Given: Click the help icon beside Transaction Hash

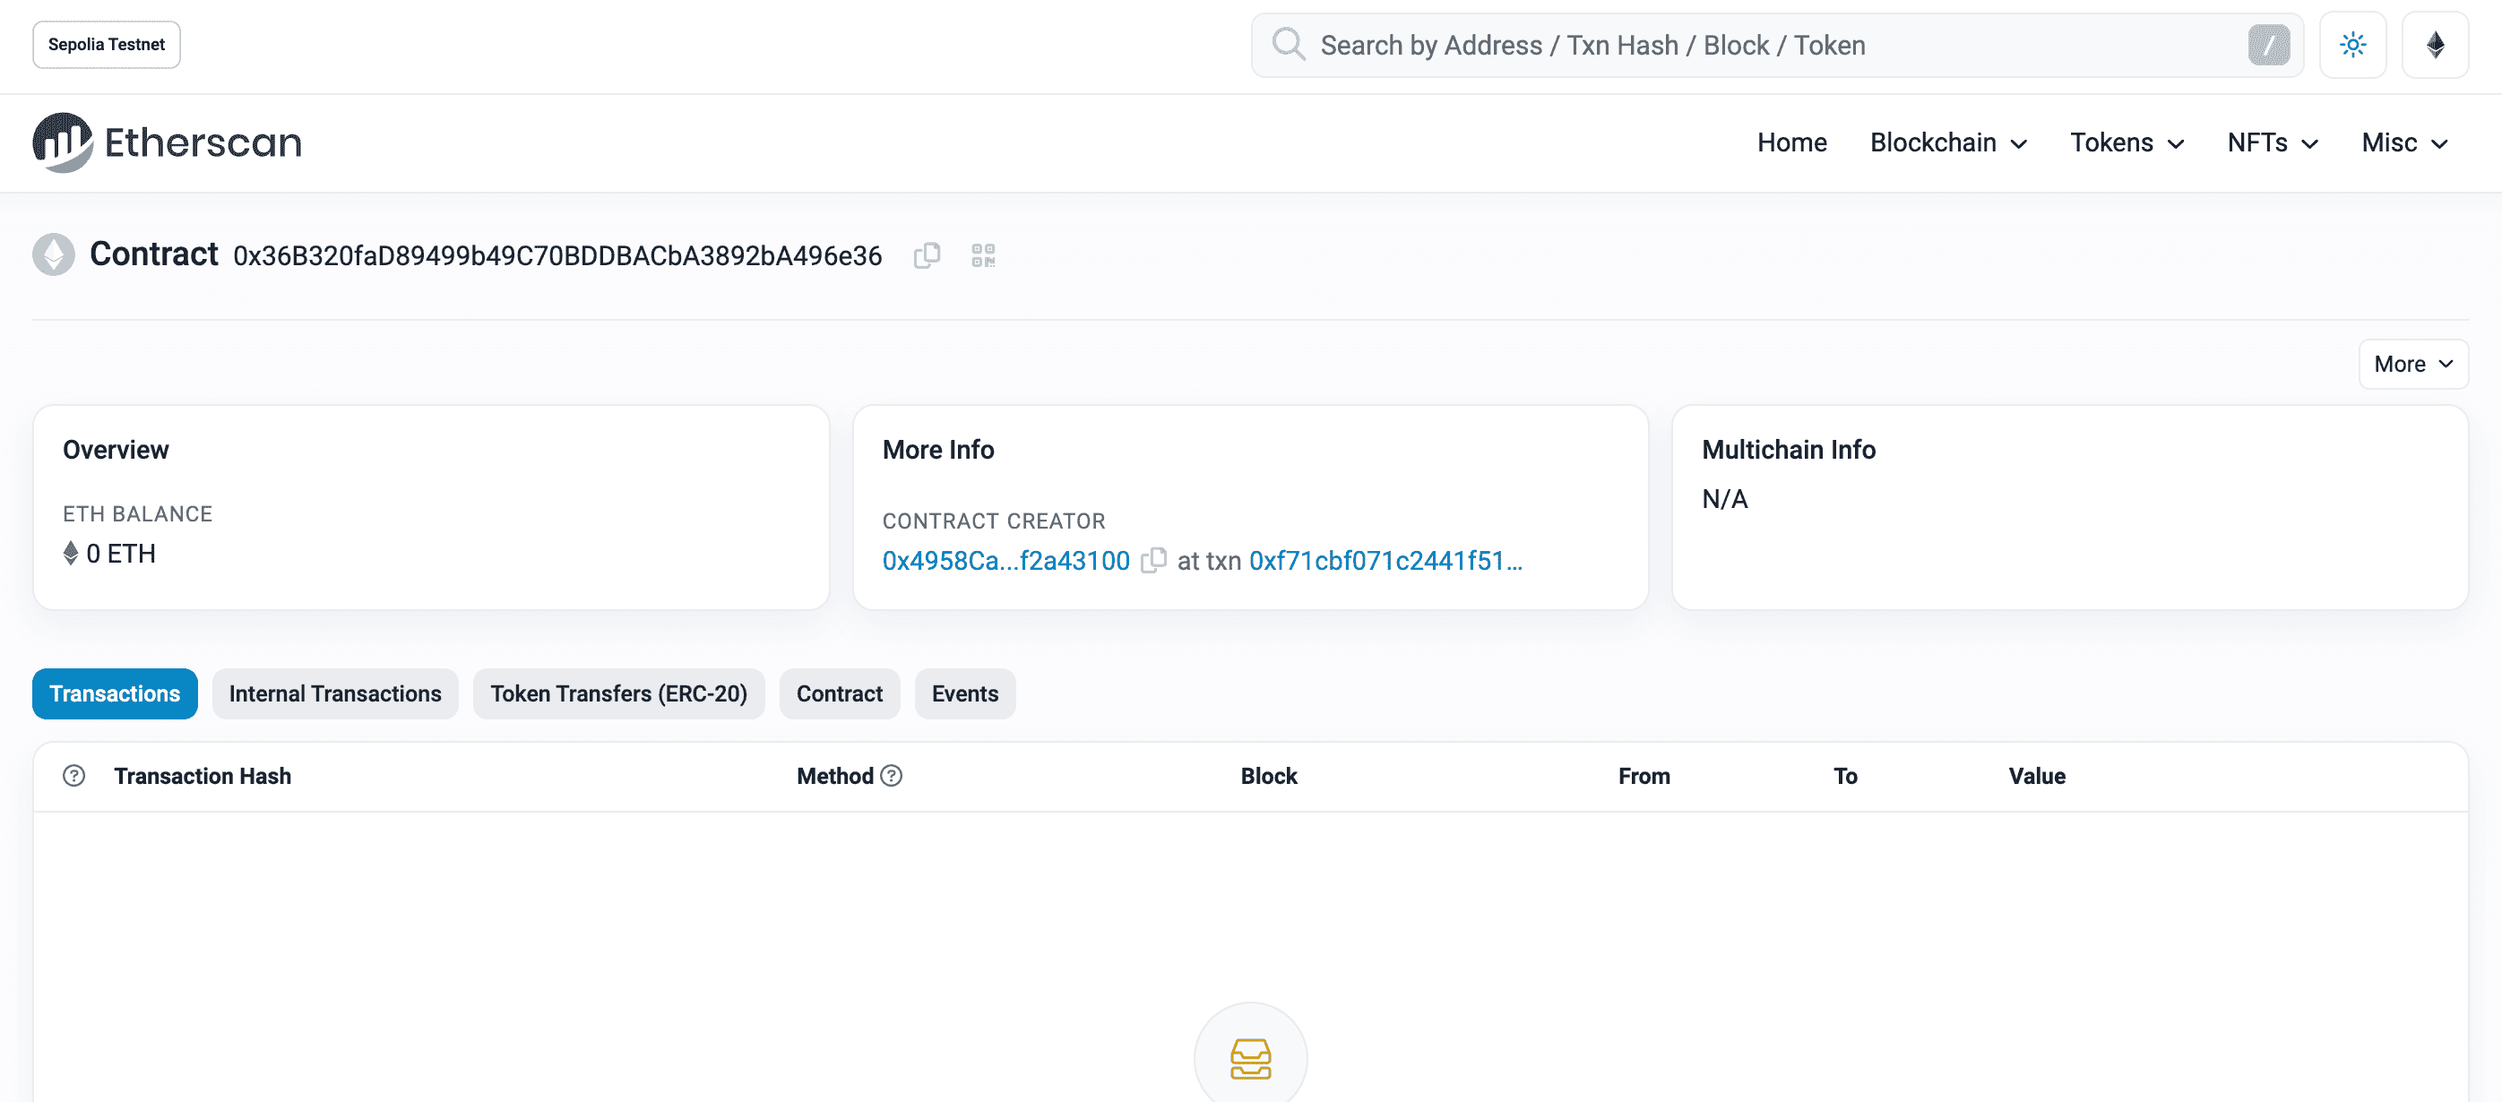Looking at the screenshot, I should pos(73,776).
